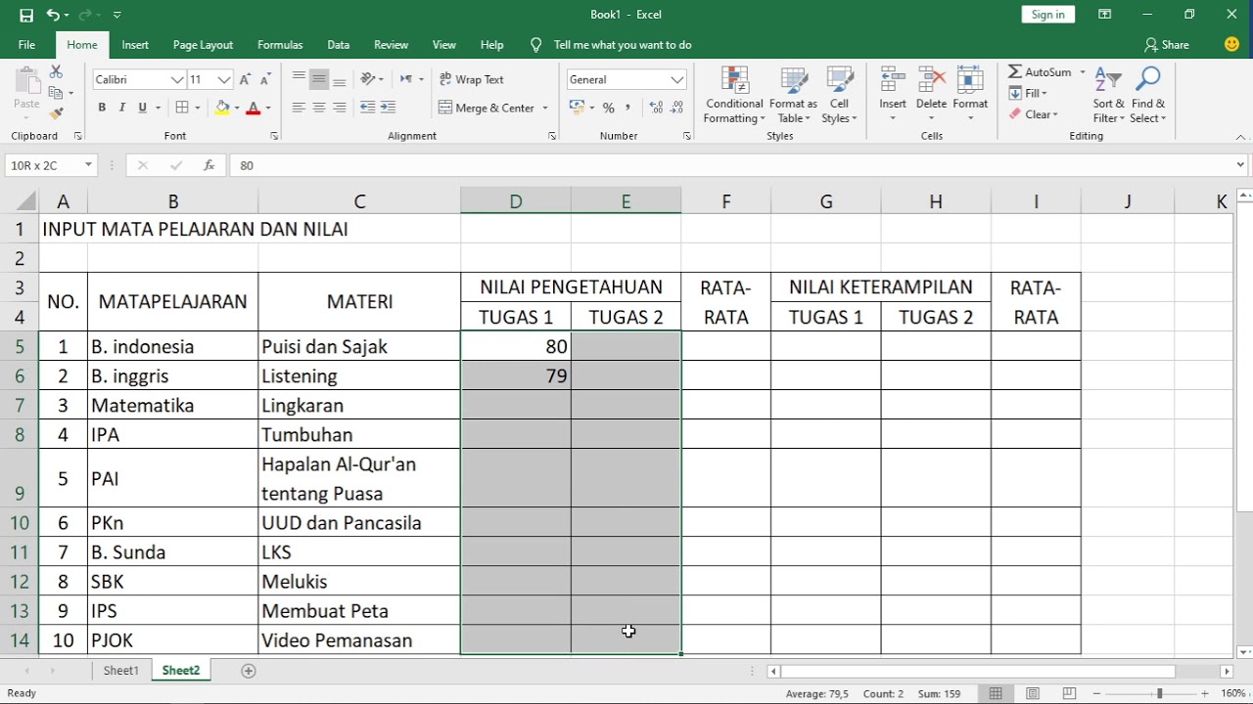Expand the formula bar chevron

coord(1240,165)
